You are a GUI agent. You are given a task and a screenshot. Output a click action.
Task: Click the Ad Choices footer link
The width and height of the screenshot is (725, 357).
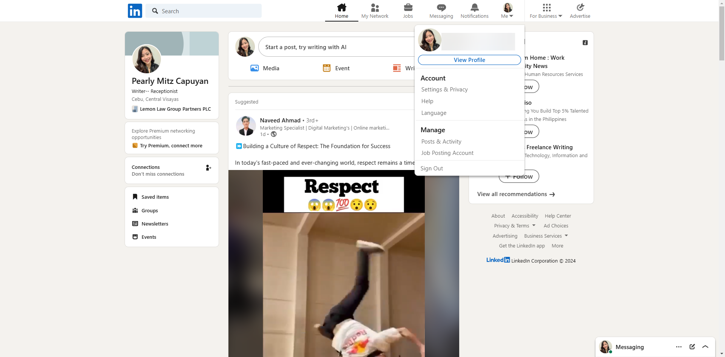(556, 226)
